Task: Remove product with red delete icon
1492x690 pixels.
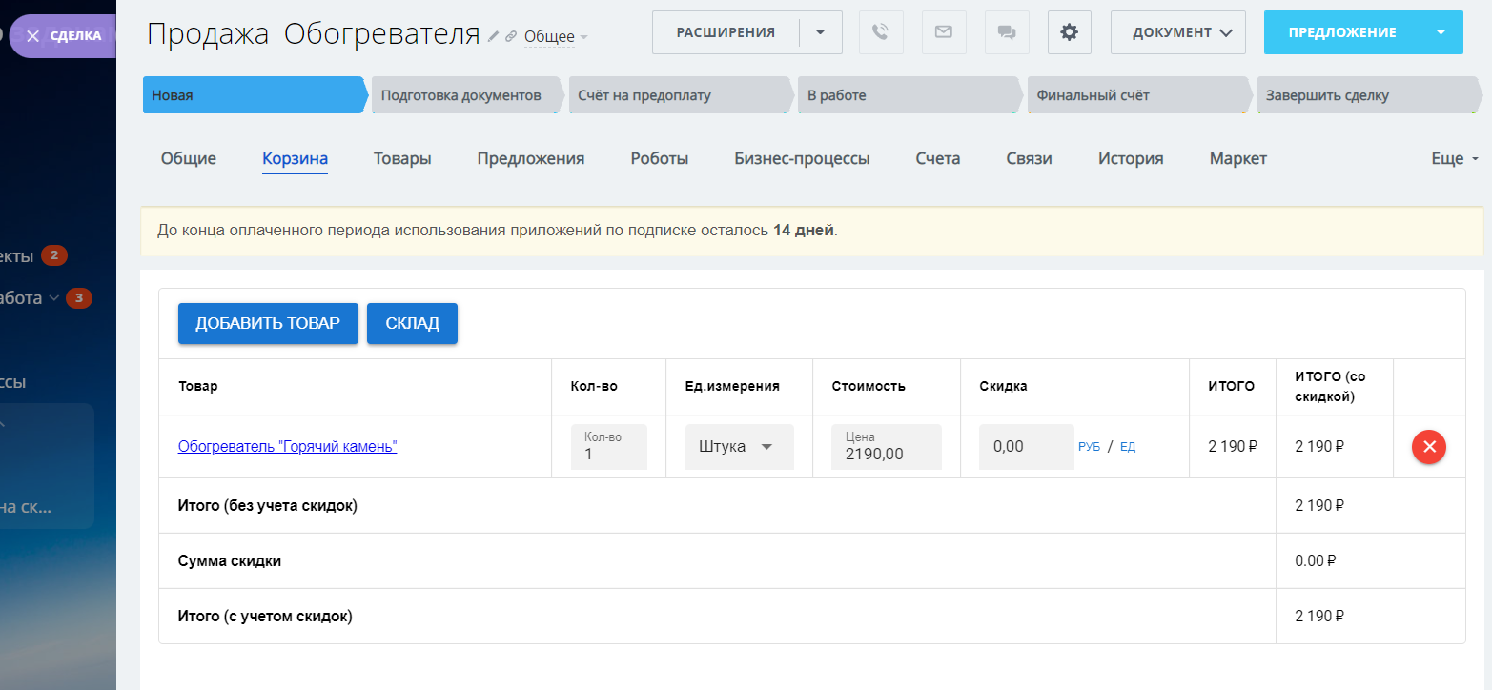Action: tap(1428, 447)
